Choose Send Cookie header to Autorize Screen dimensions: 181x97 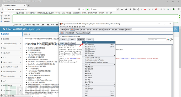pyautogui.click(x=99, y=60)
